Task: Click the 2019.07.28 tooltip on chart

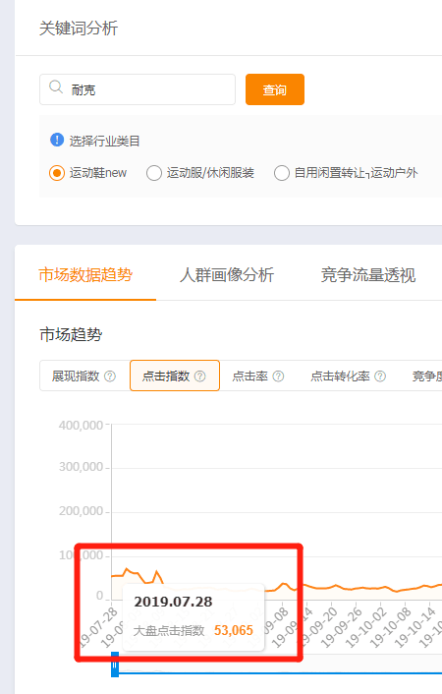Action: pos(193,617)
